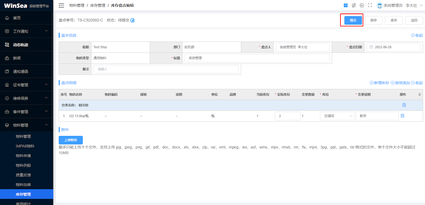Click the 返回 back button
Viewport: 425px width, 205px height.
point(414,20)
